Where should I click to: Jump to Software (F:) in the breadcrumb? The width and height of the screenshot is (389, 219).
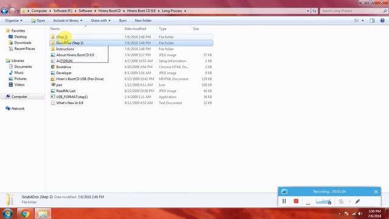pyautogui.click(x=63, y=11)
